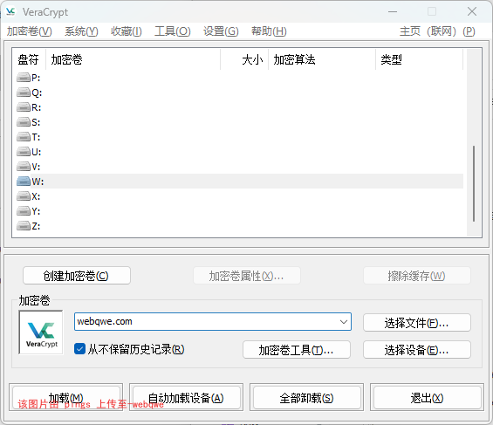Image resolution: width=493 pixels, height=425 pixels.
Task: Click the VeraCrypt title bar app icon
Action: (x=10, y=12)
